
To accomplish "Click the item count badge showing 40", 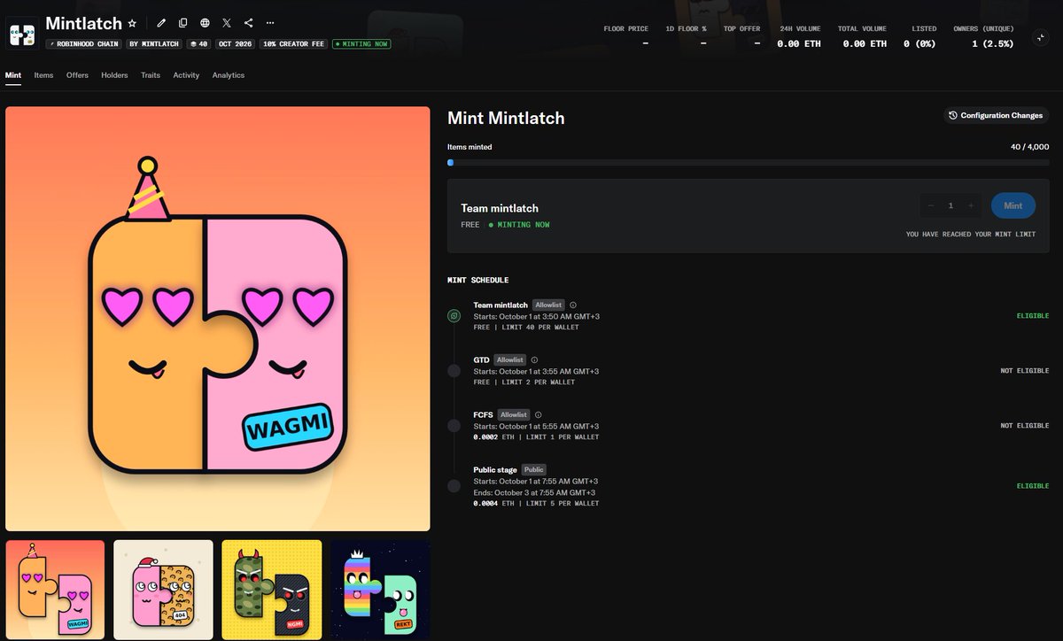I will pos(198,43).
